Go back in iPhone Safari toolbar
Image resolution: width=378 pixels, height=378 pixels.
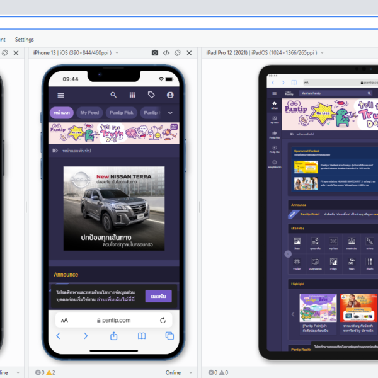point(58,336)
